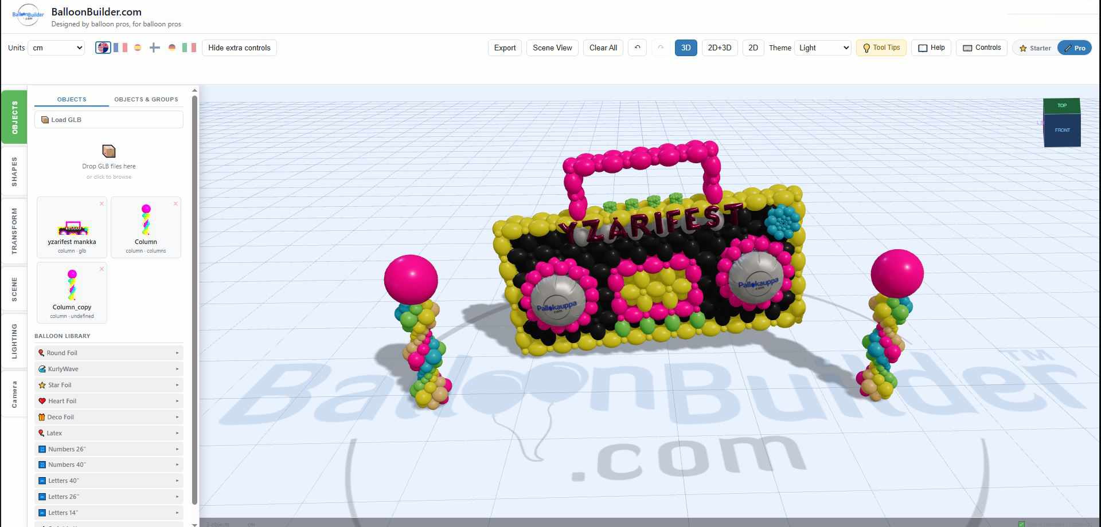Open the LIGHTING side tab
Image resolution: width=1101 pixels, height=527 pixels.
14,341
